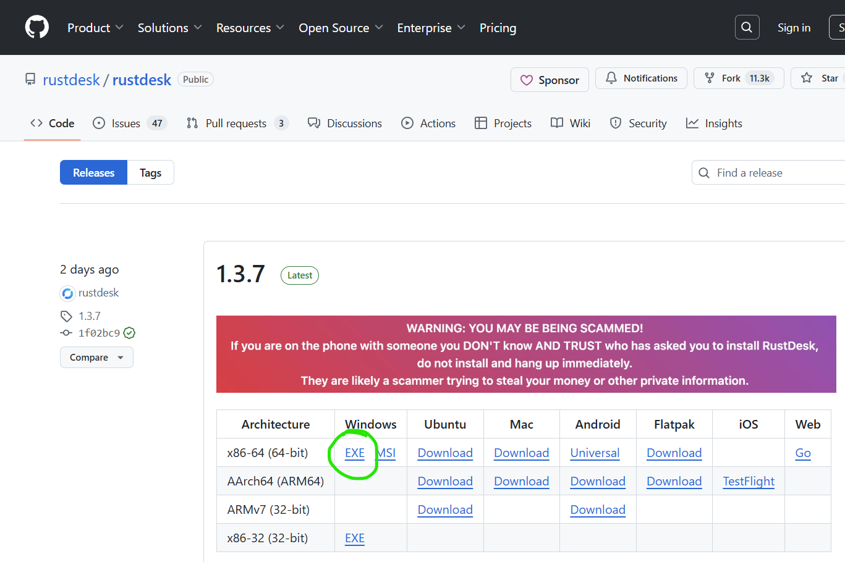The image size is (845, 562).
Task: Expand the Open Source menu
Action: pos(341,28)
